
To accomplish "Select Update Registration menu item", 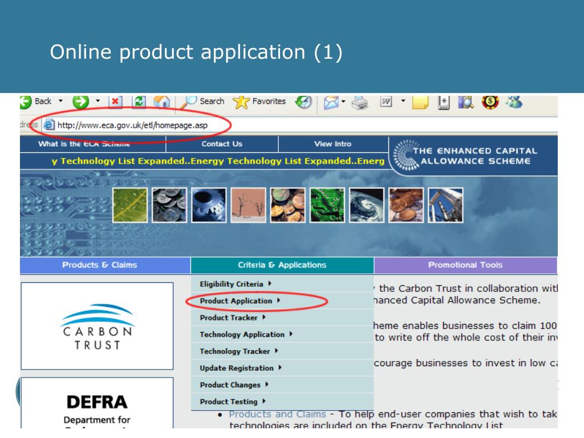I will [x=282, y=368].
